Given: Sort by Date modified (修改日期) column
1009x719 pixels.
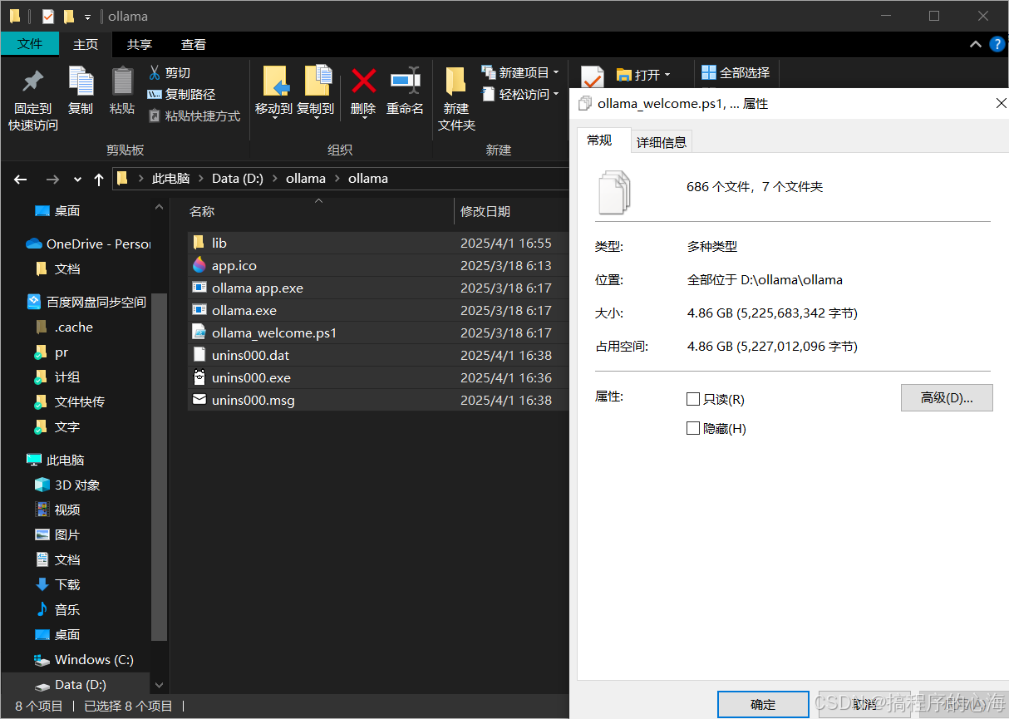Looking at the screenshot, I should [511, 211].
